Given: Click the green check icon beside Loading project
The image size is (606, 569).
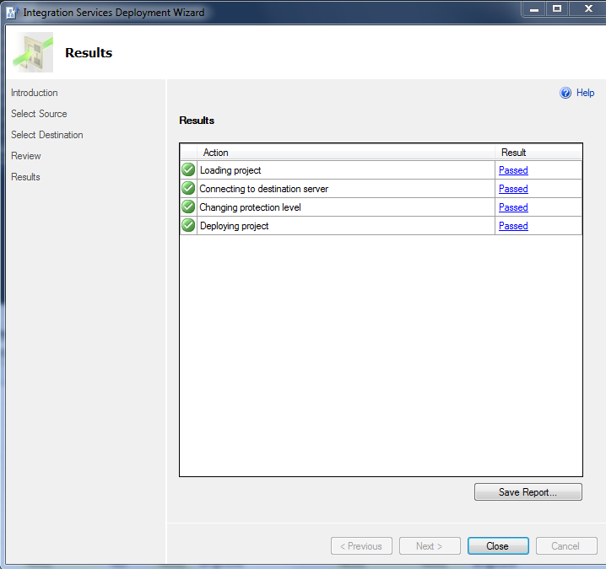Looking at the screenshot, I should click(x=188, y=169).
